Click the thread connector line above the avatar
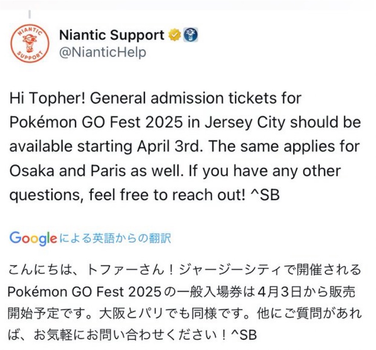Screen dimensions: 376x350 point(29,15)
